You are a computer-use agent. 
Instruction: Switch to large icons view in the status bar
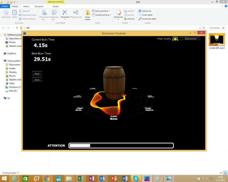point(225,173)
